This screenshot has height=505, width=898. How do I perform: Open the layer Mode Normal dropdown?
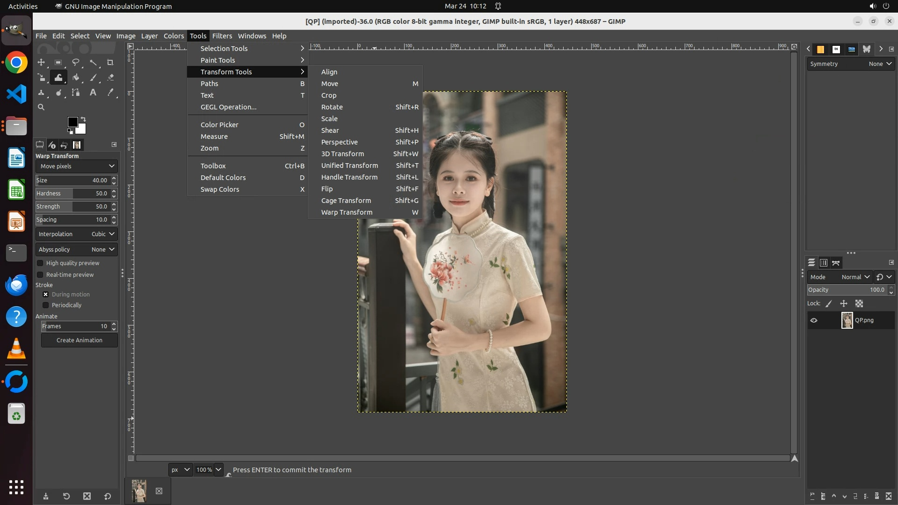click(855, 277)
